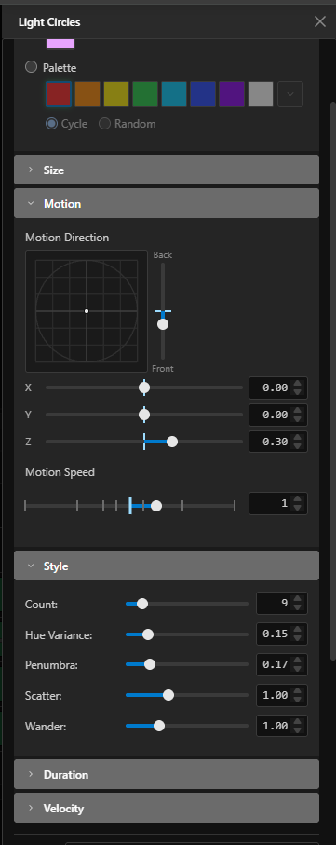
Task: Collapse the Style section
Action: (x=167, y=566)
